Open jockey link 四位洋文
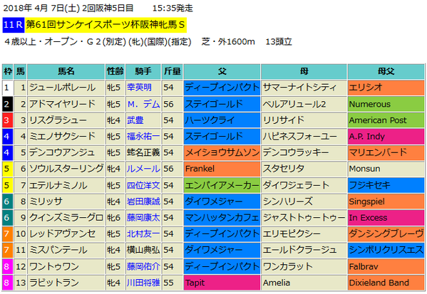 [x=143, y=185]
